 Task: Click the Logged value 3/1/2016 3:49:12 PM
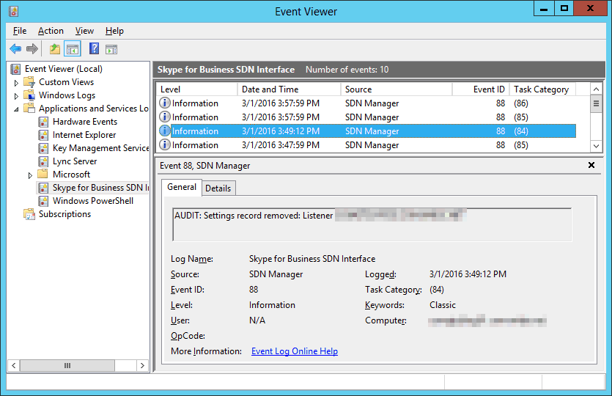468,274
